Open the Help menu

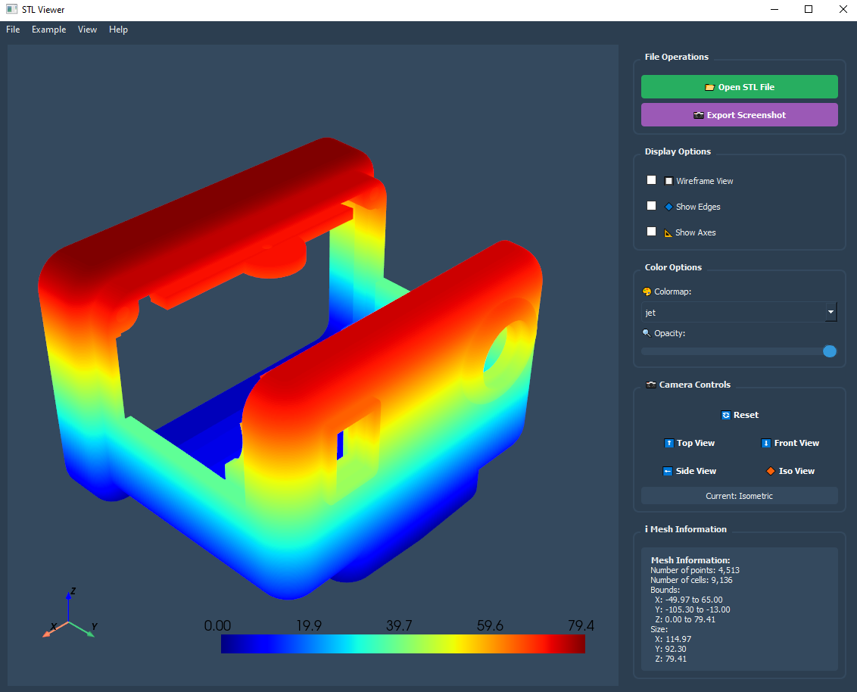118,30
